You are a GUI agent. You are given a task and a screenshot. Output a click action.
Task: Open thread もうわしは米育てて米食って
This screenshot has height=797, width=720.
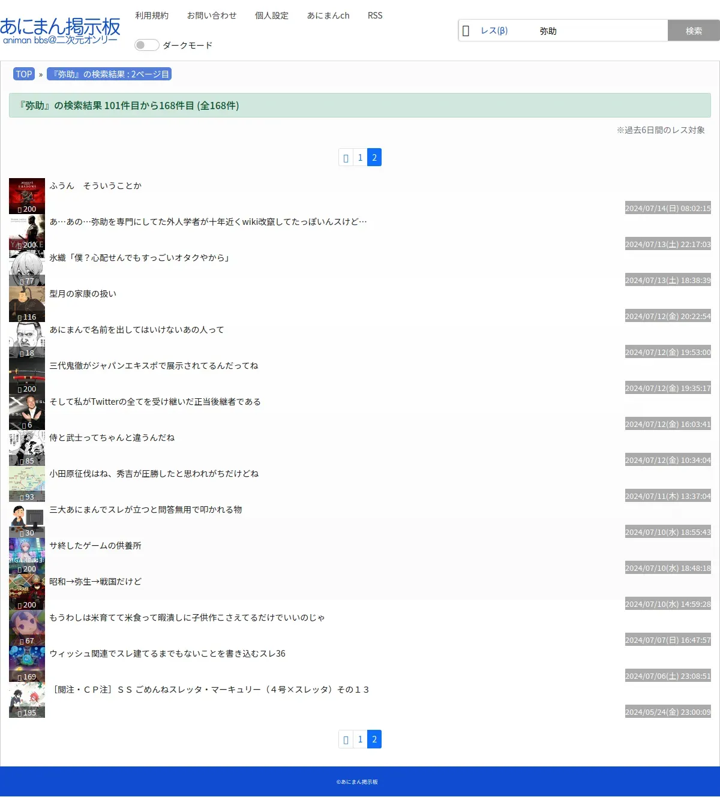pyautogui.click(x=187, y=618)
